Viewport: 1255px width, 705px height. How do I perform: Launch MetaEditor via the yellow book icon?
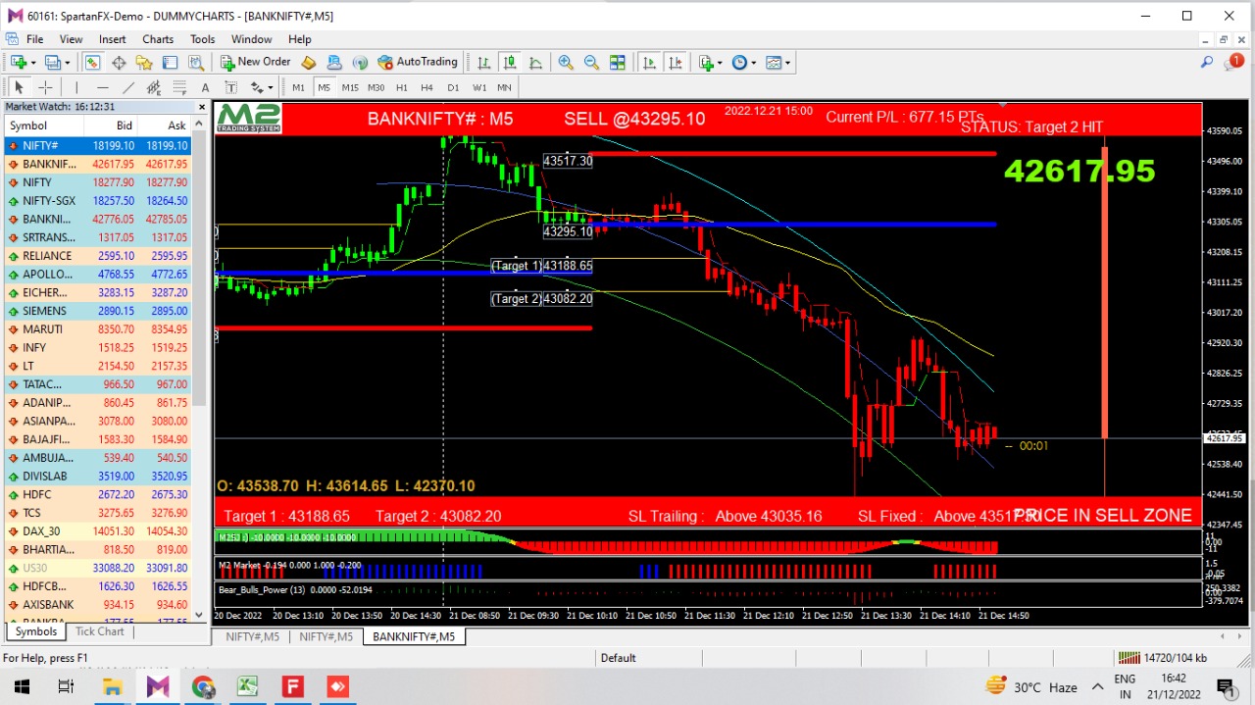[309, 62]
